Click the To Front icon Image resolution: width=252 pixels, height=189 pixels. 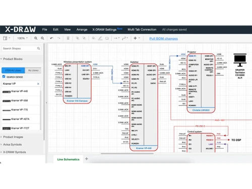78,38
